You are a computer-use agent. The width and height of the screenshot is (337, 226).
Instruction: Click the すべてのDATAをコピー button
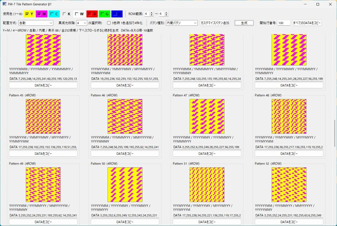(307, 23)
